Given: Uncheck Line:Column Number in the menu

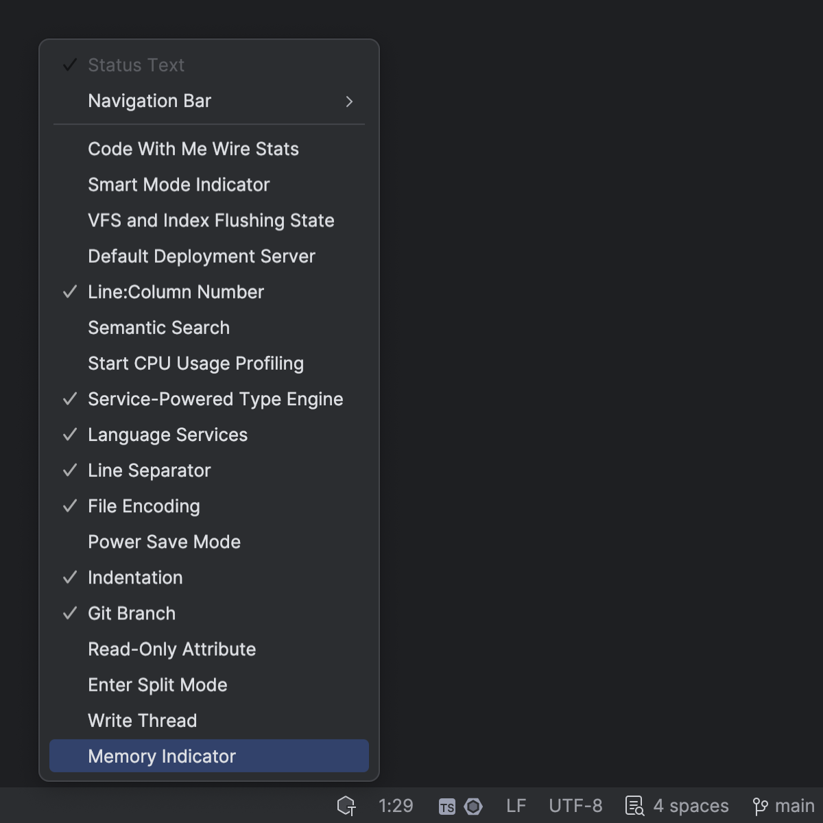Looking at the screenshot, I should pyautogui.click(x=176, y=291).
